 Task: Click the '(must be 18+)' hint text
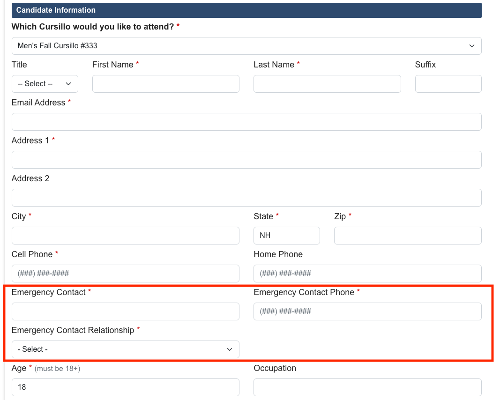[x=57, y=369]
